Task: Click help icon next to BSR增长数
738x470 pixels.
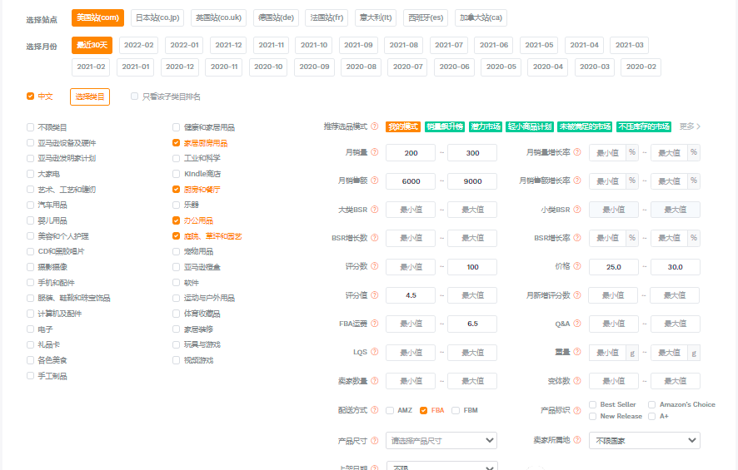Action: pos(375,238)
